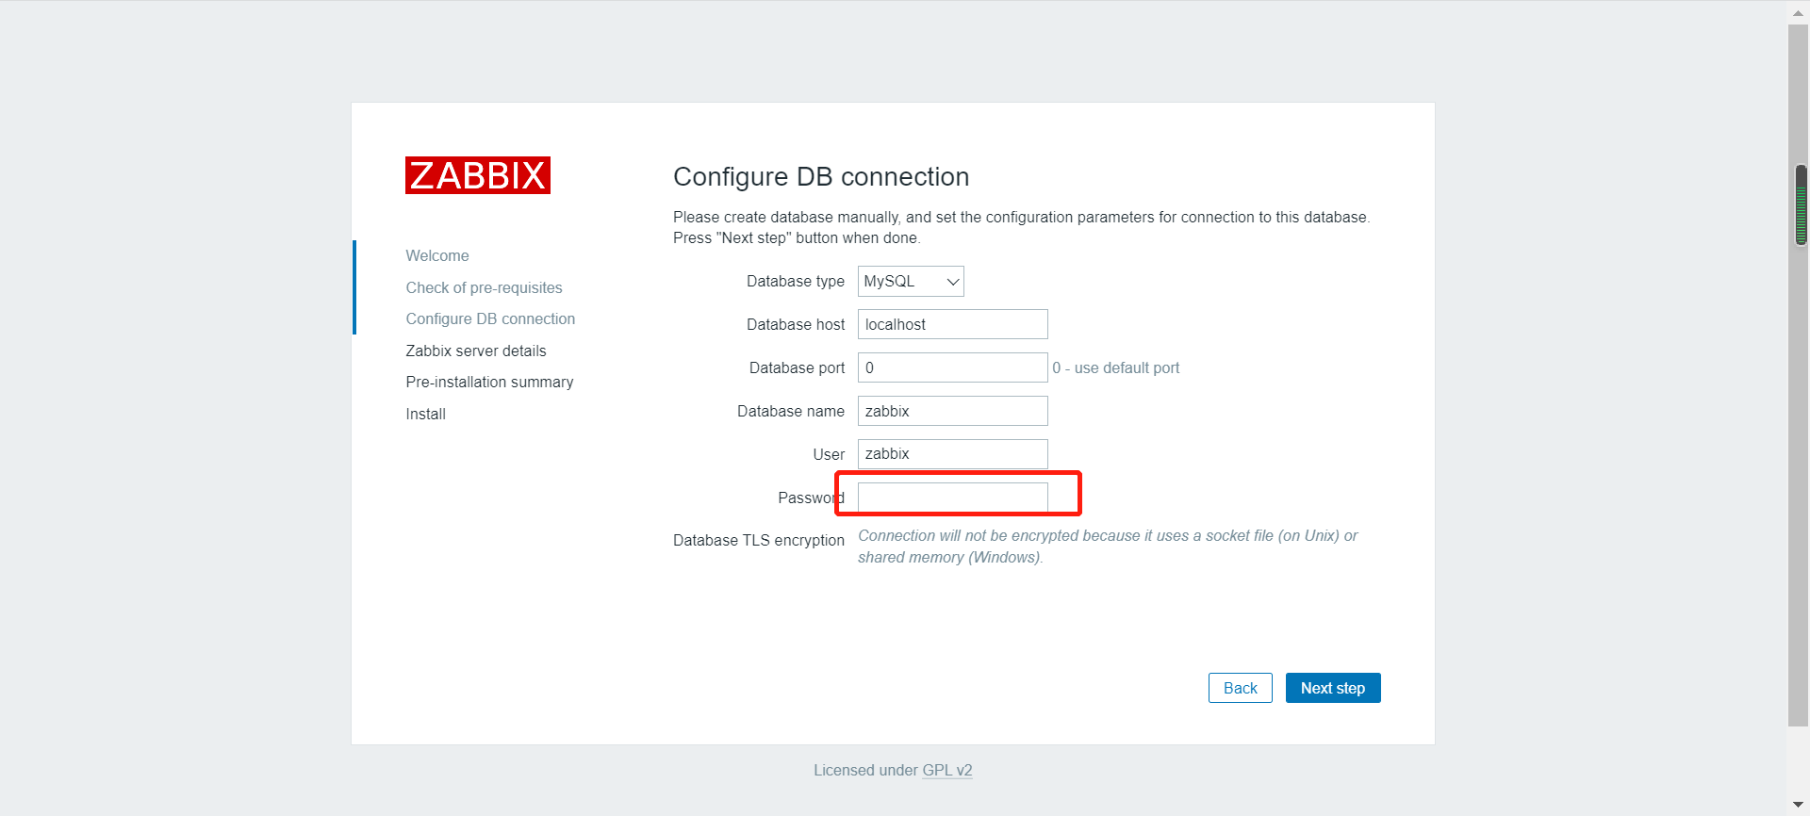Click the Next step button
Viewport: 1810px width, 816px height.
pos(1333,688)
